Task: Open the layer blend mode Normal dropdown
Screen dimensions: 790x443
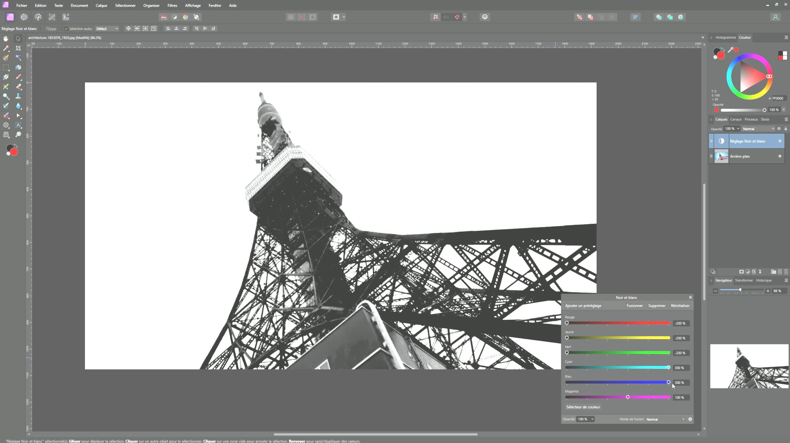Action: pyautogui.click(x=758, y=129)
